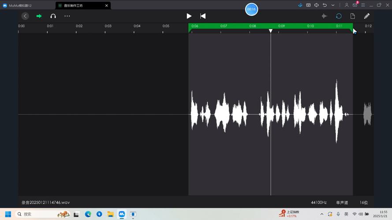
Task: Click the blue 00:18 recording timer bubble
Action: tap(251, 9)
